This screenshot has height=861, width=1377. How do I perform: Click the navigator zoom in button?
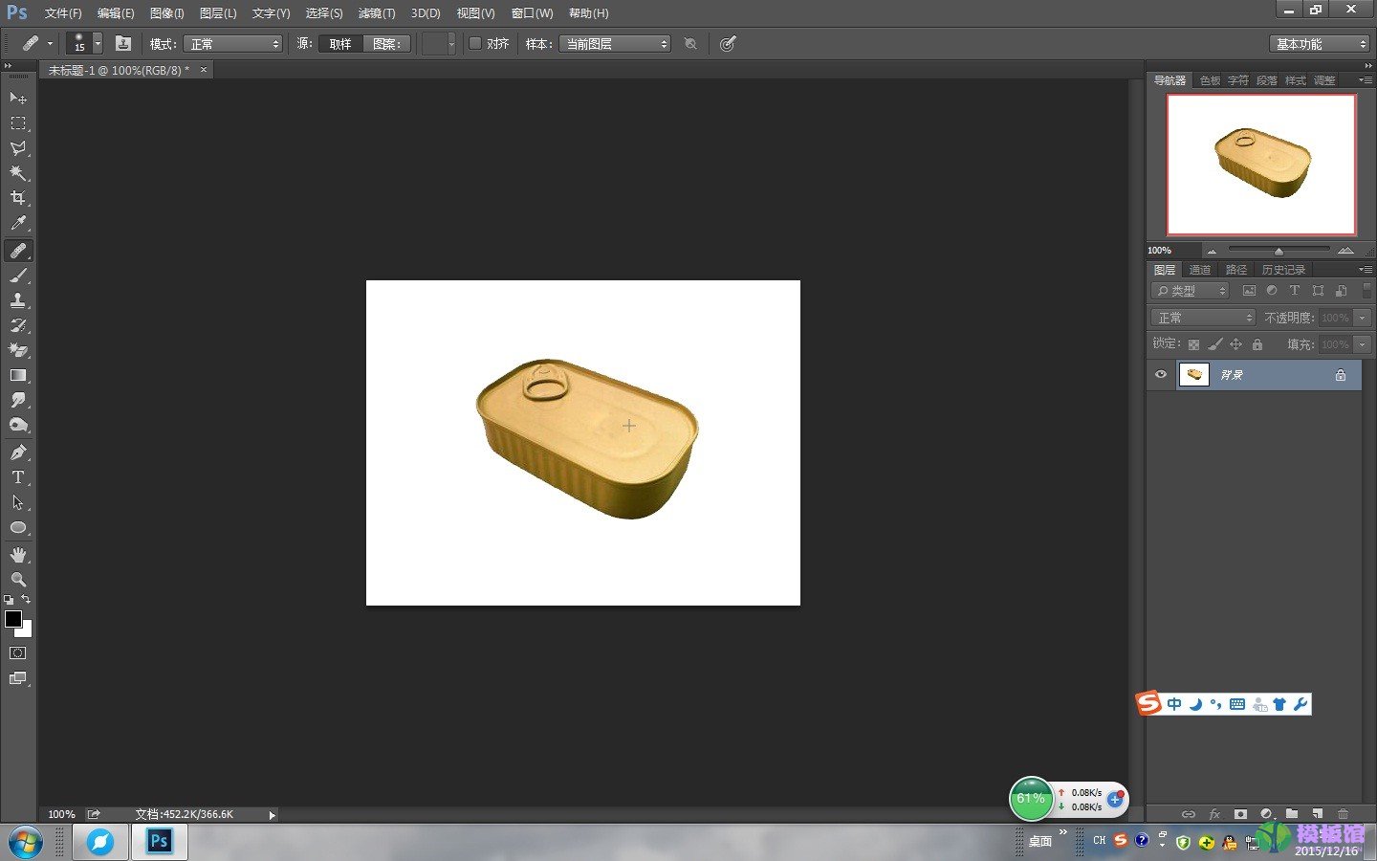click(1345, 251)
